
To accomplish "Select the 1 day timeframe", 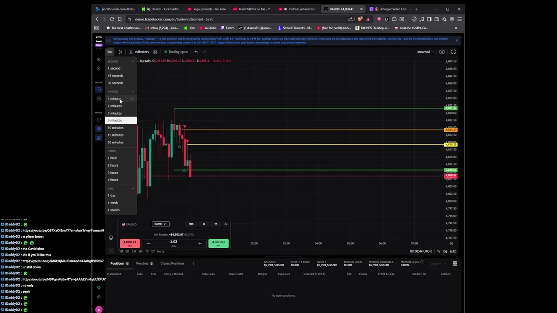I will 112,196.
